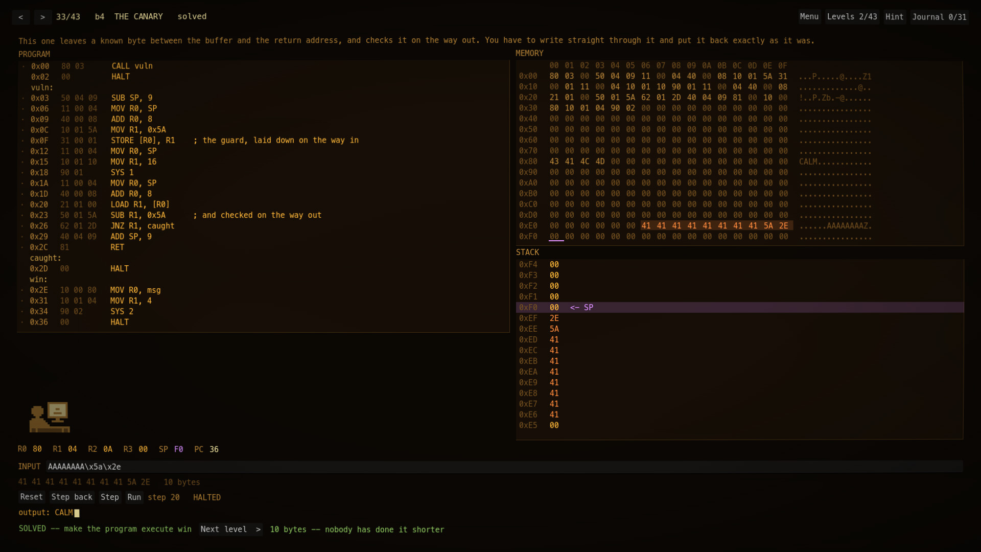
Task: Select the 'caught:' label
Action: 45,258
